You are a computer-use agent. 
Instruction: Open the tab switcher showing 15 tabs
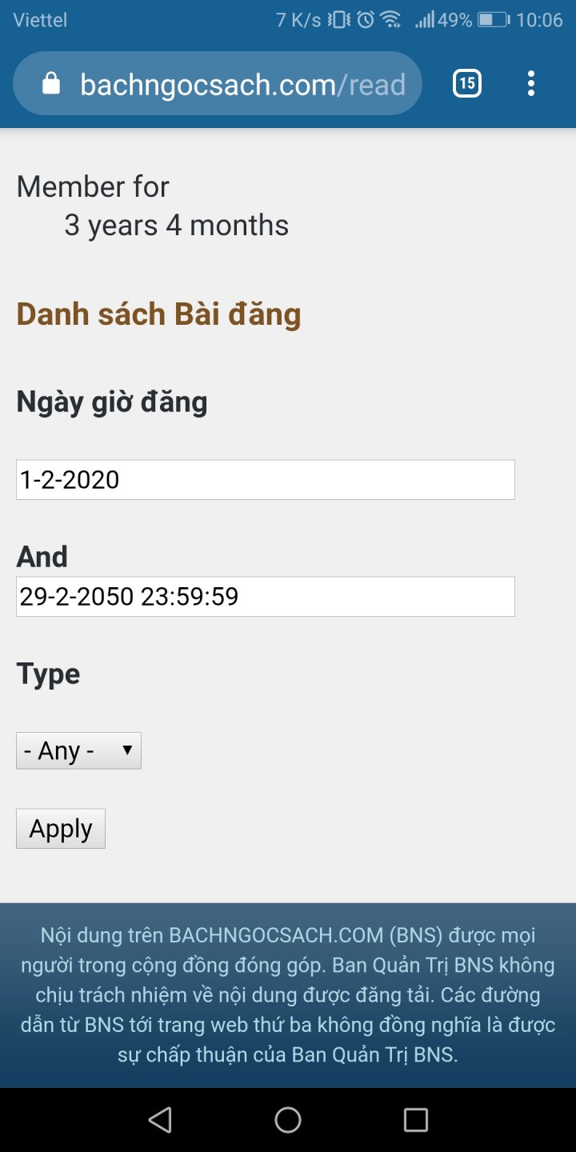point(467,83)
